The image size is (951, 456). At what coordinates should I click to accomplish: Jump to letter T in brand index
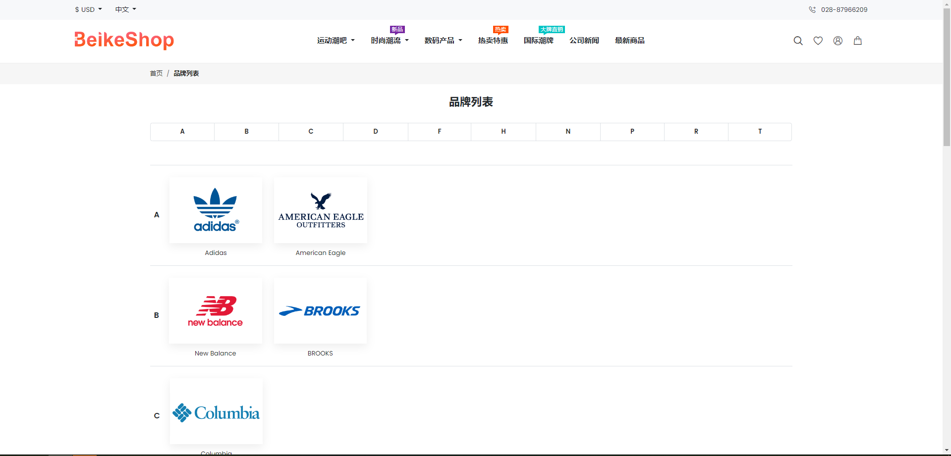click(760, 132)
